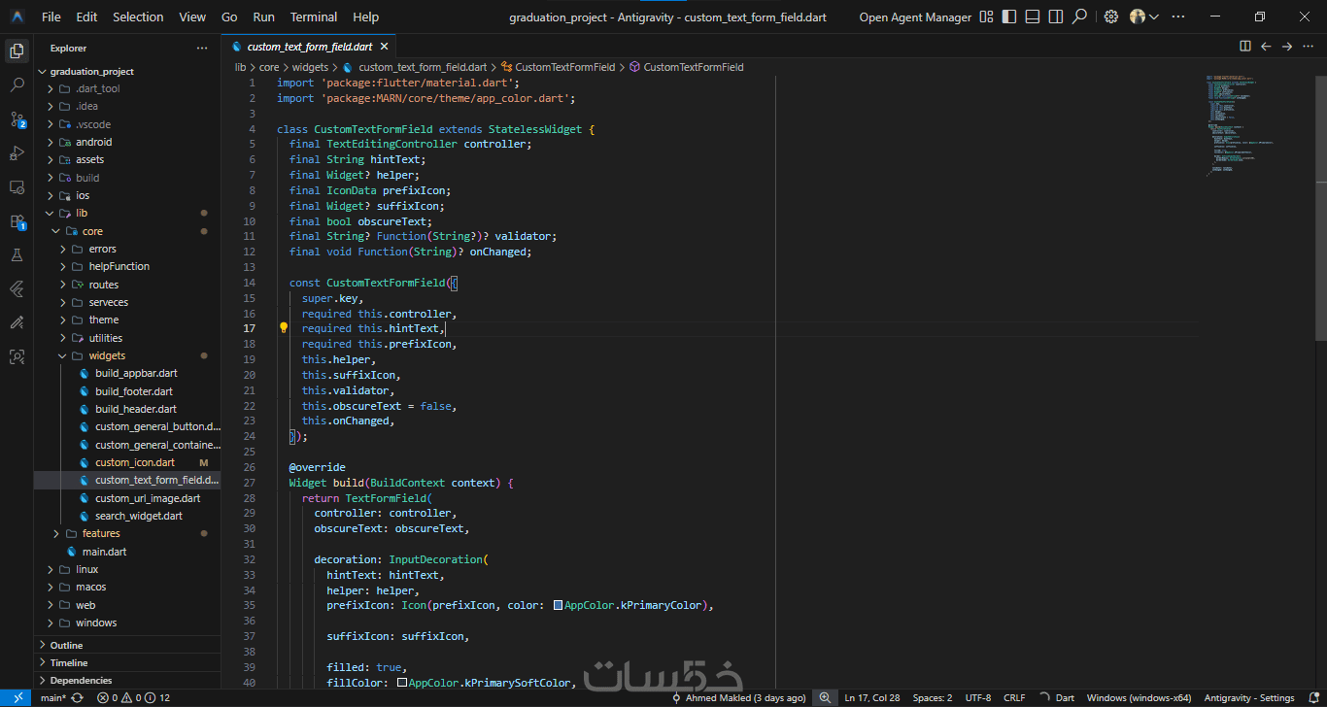Open the editor more actions ellipsis
The width and height of the screenshot is (1327, 707).
(x=1308, y=46)
